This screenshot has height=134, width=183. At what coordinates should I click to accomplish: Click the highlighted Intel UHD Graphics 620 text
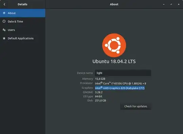tap(120, 88)
